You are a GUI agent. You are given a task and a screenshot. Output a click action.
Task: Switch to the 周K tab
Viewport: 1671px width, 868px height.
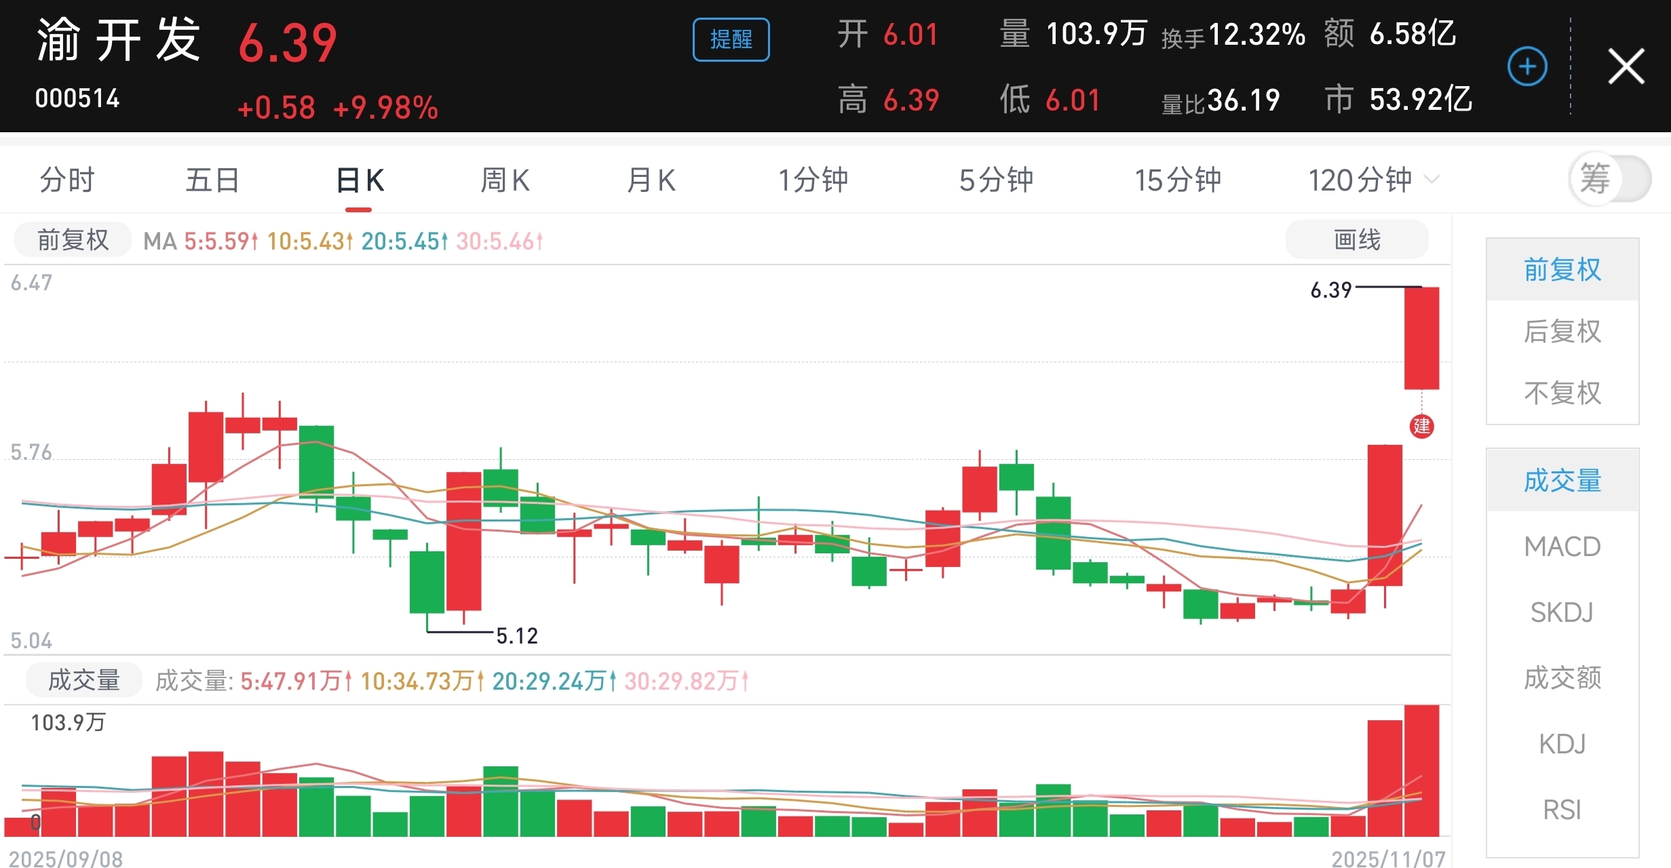click(504, 180)
